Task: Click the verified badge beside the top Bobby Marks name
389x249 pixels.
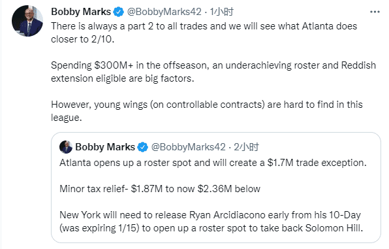Action: click(x=119, y=12)
